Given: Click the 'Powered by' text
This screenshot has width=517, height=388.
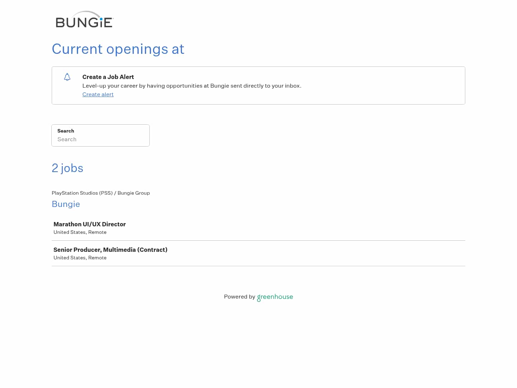Looking at the screenshot, I should click(239, 297).
